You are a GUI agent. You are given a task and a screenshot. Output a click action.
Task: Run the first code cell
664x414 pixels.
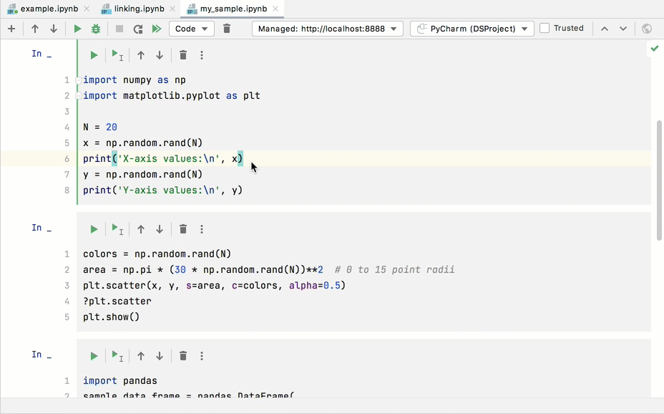click(93, 54)
